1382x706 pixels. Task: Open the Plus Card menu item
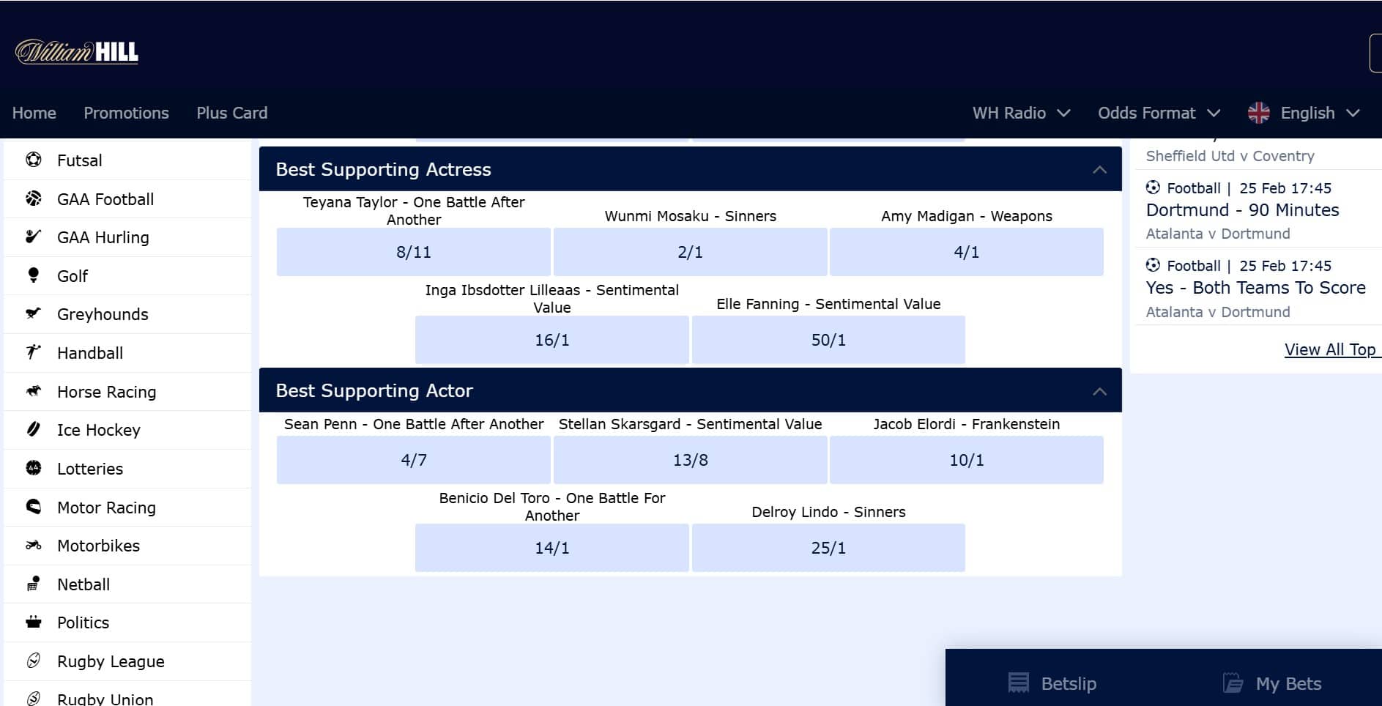coord(231,113)
